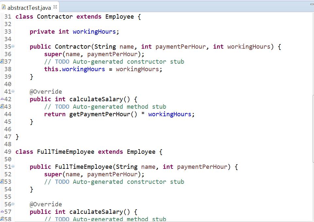Click the 'private' keyword on line 33
Viewport: 314px width, 222px height.
tap(42, 32)
